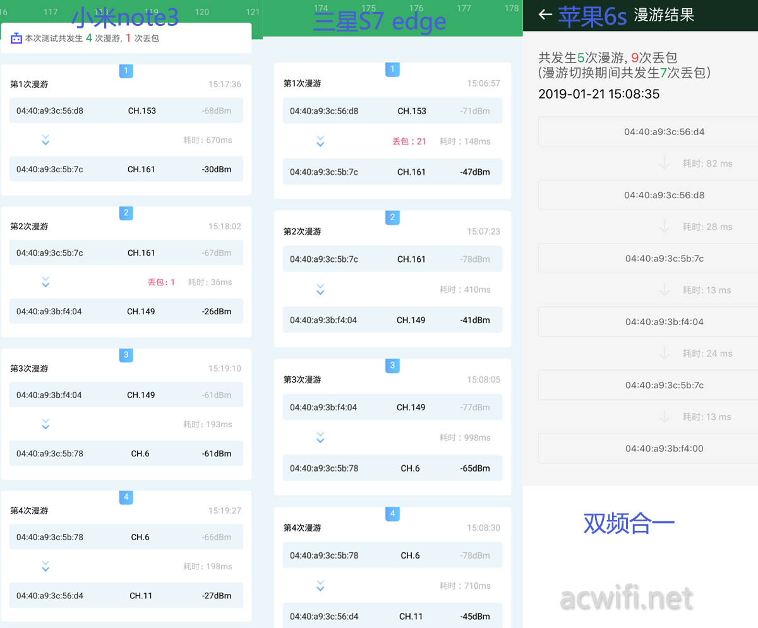The height and width of the screenshot is (628, 758).
Task: Select the -30dBm signal value
Action: pyautogui.click(x=217, y=169)
